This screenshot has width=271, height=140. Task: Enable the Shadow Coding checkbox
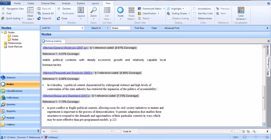[x=169, y=18]
